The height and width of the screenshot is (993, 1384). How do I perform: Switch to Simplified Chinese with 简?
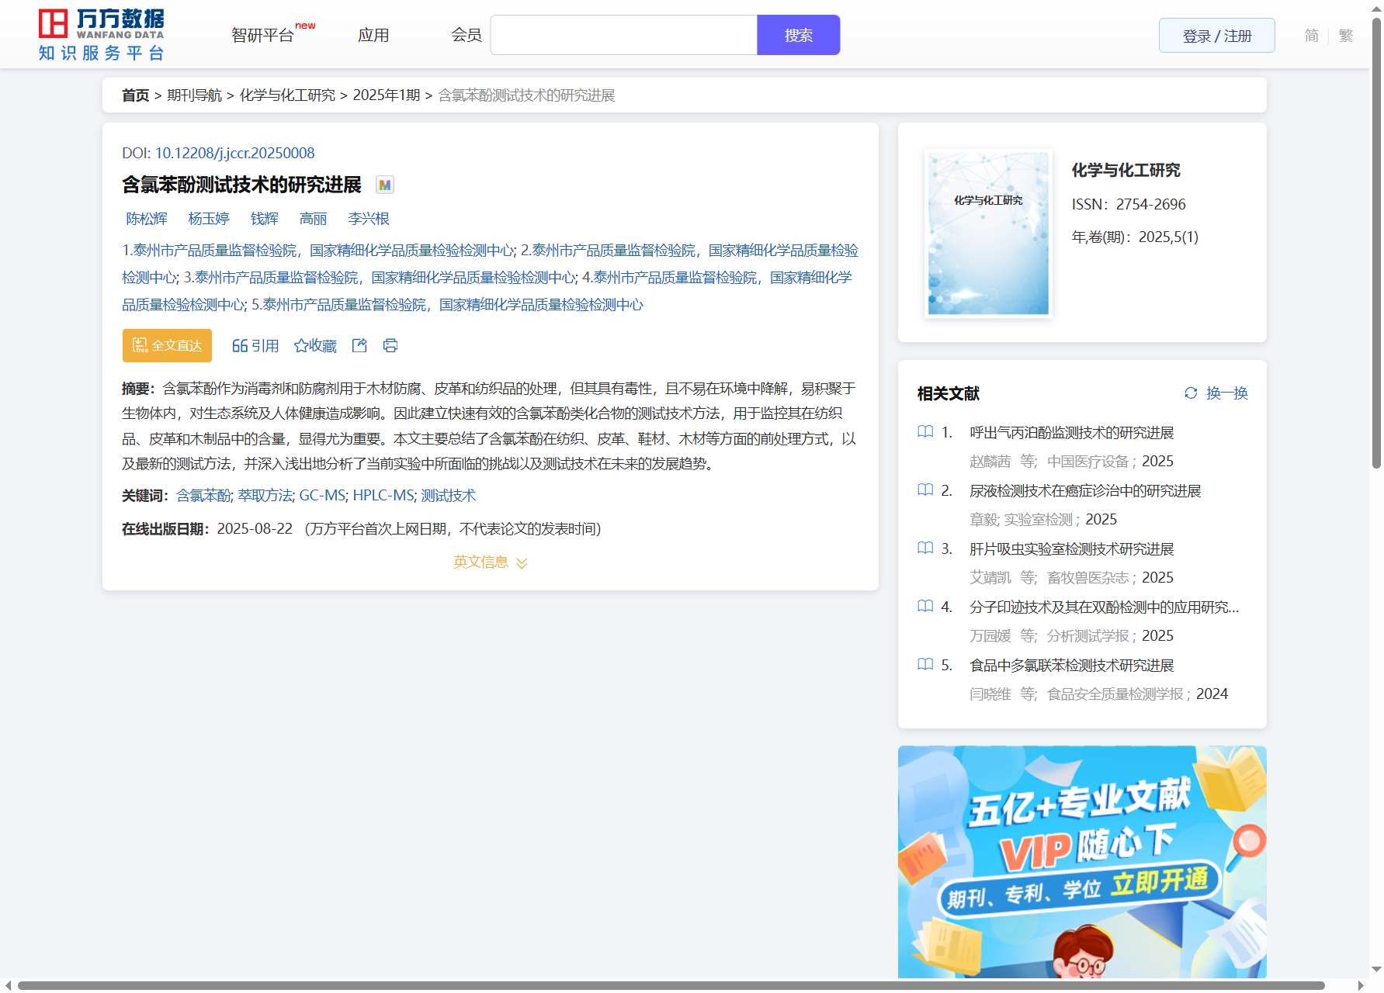tap(1311, 36)
